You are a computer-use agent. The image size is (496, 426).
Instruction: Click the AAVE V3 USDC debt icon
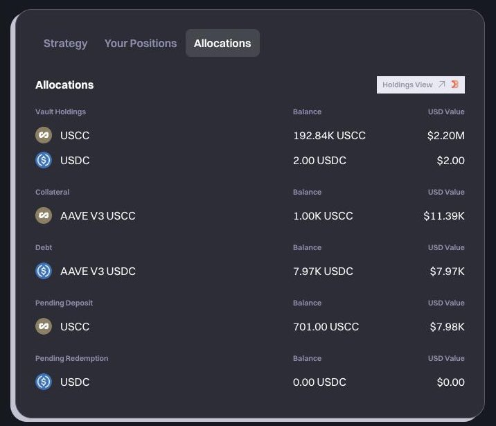[x=44, y=271]
